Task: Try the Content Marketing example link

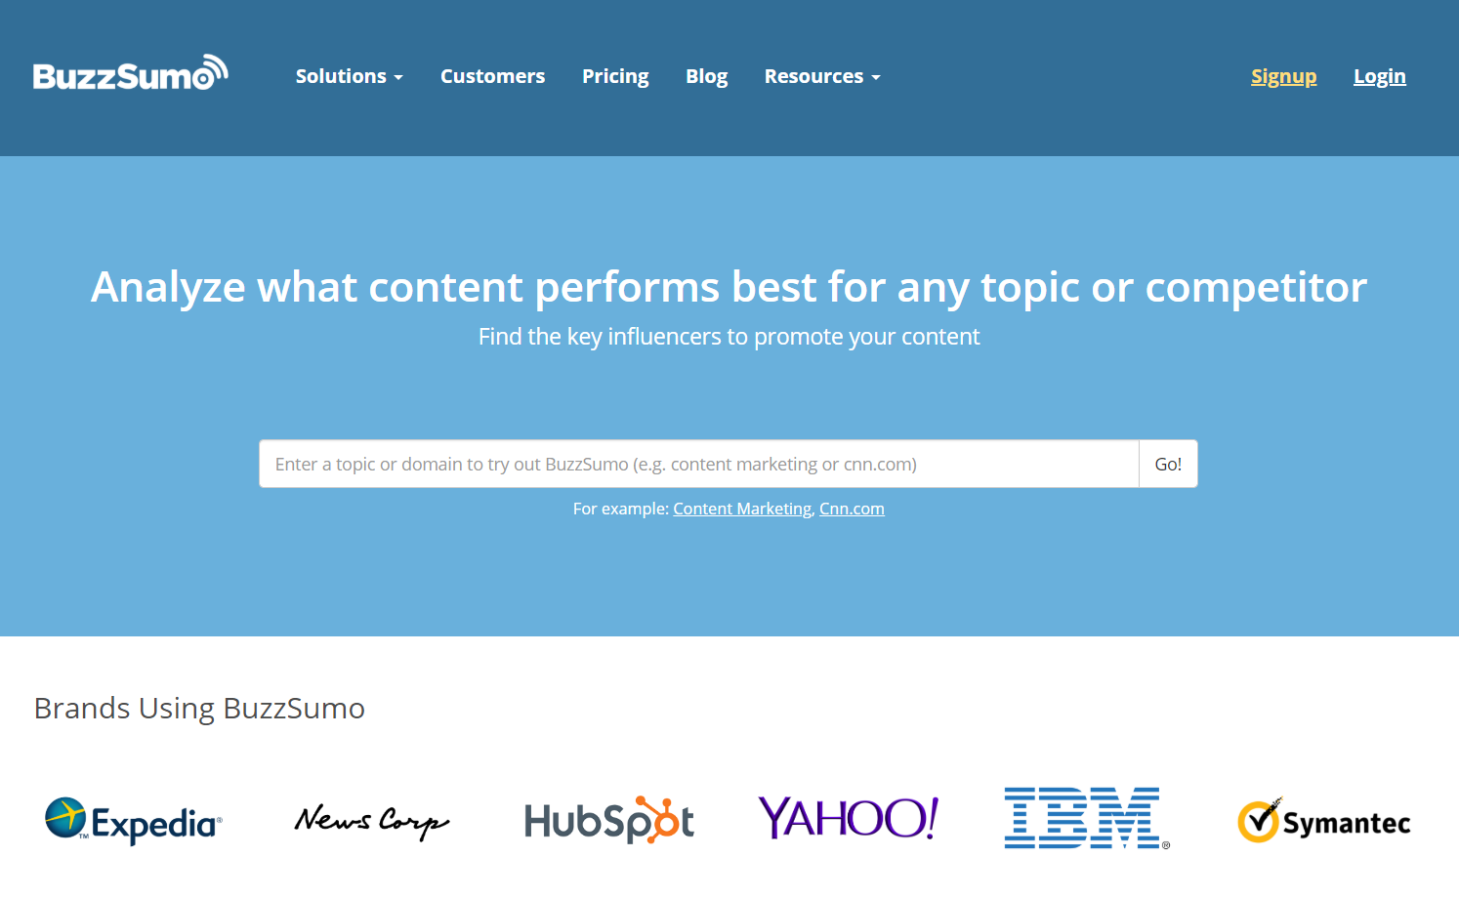Action: 742,509
